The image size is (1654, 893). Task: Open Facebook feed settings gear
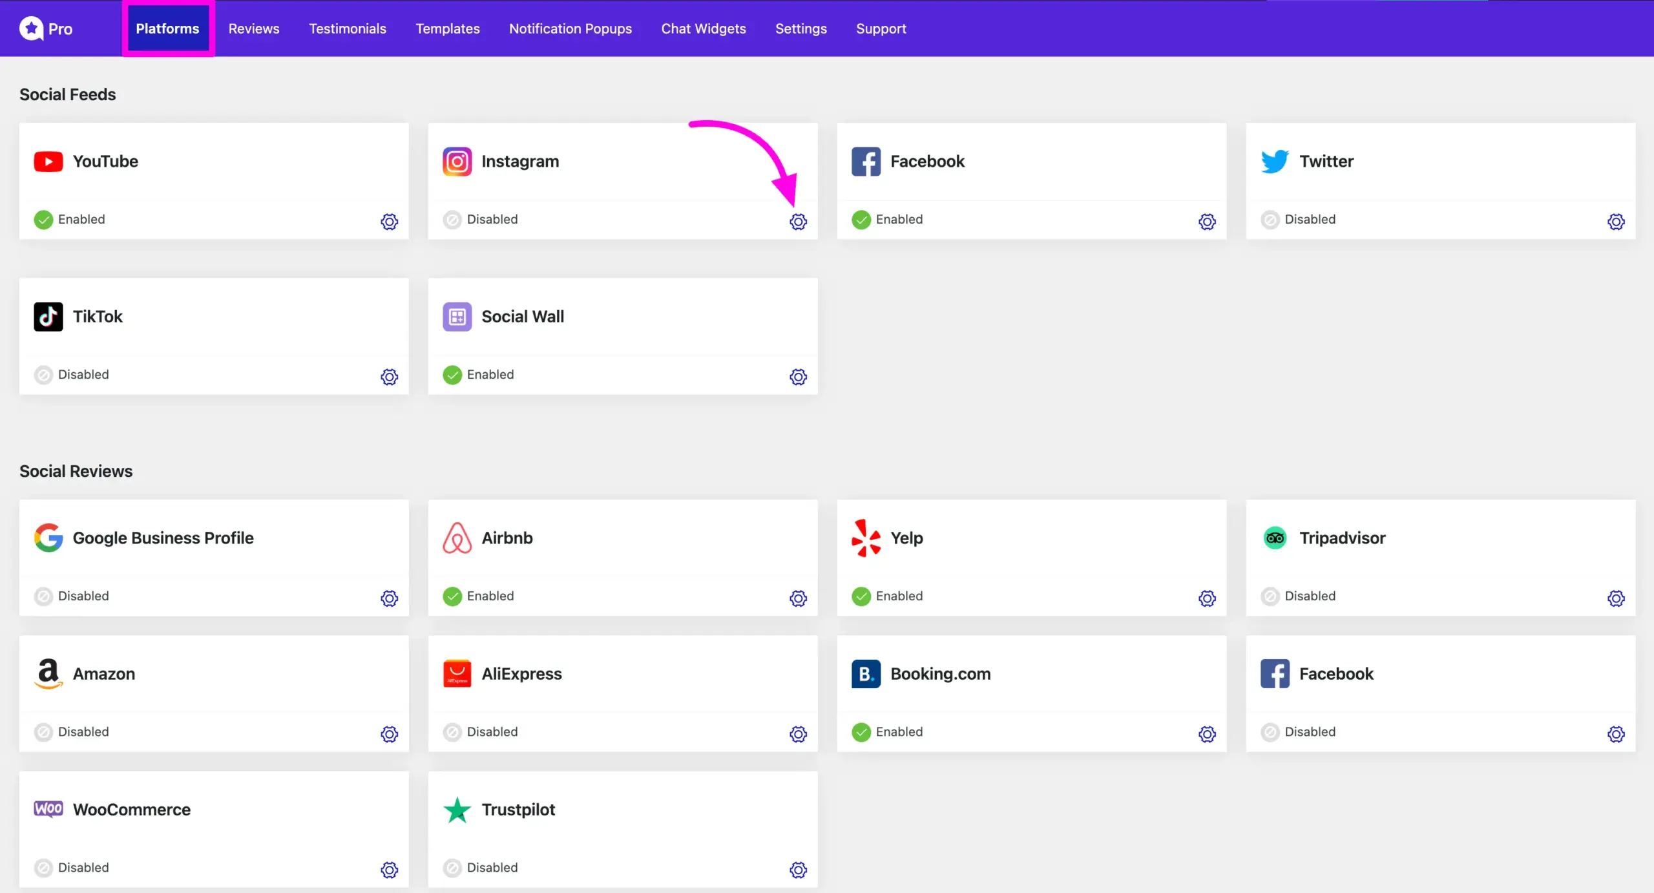(x=1207, y=222)
